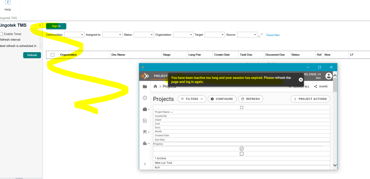This screenshot has width=370, height=179.
Task: Click the Ref column header
Action: [319, 55]
